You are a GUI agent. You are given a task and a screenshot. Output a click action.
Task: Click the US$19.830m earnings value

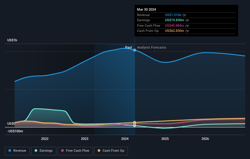tap(174, 20)
